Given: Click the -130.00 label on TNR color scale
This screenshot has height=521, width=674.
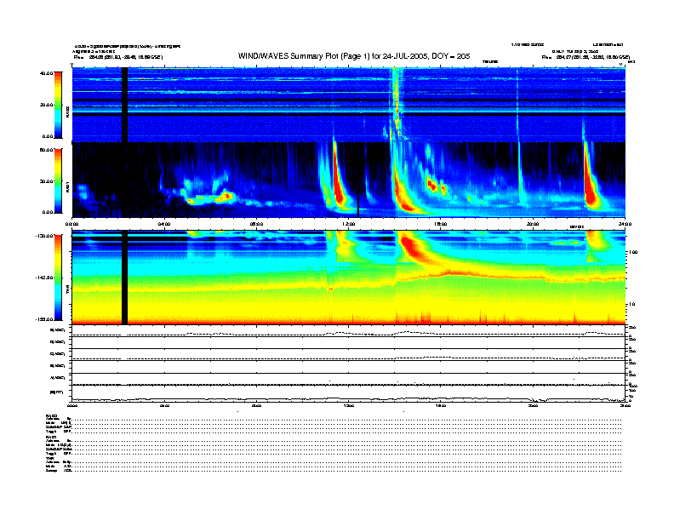Looking at the screenshot, I should 45,236.
